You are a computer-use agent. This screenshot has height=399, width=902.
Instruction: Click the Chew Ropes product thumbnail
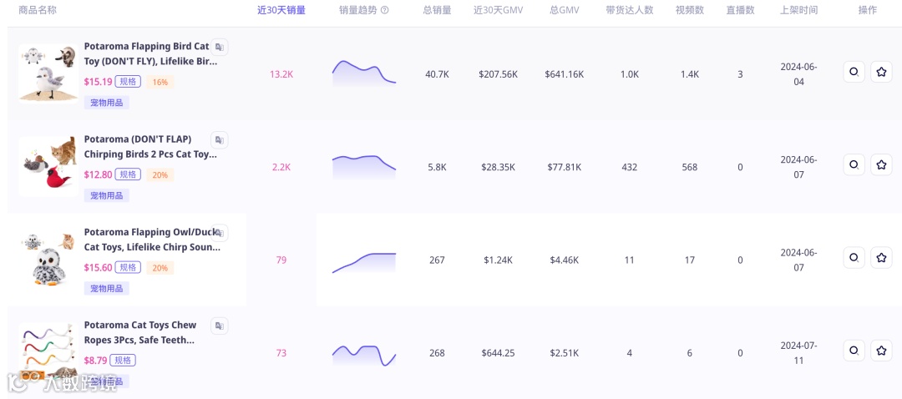(x=48, y=352)
